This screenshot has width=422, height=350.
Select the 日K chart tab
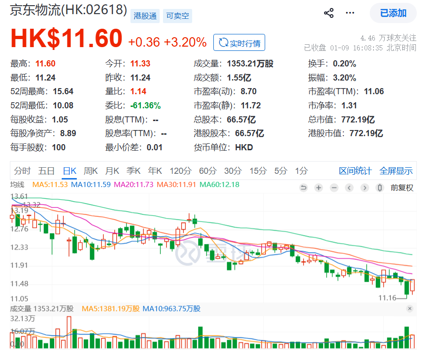[x=69, y=171]
